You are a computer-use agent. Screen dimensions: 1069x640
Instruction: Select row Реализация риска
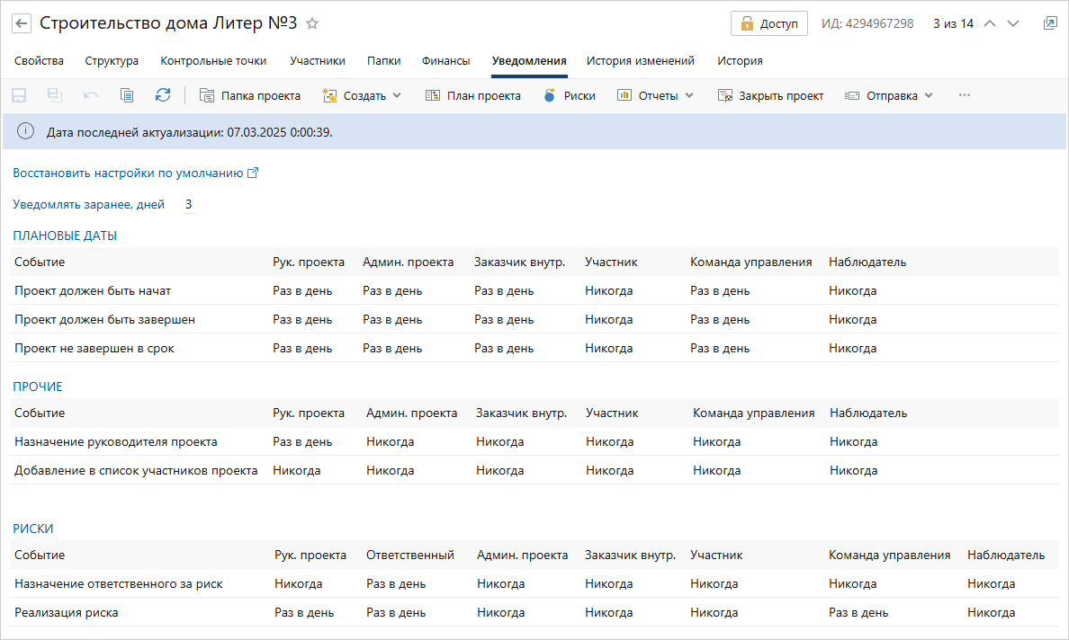pyautogui.click(x=534, y=612)
